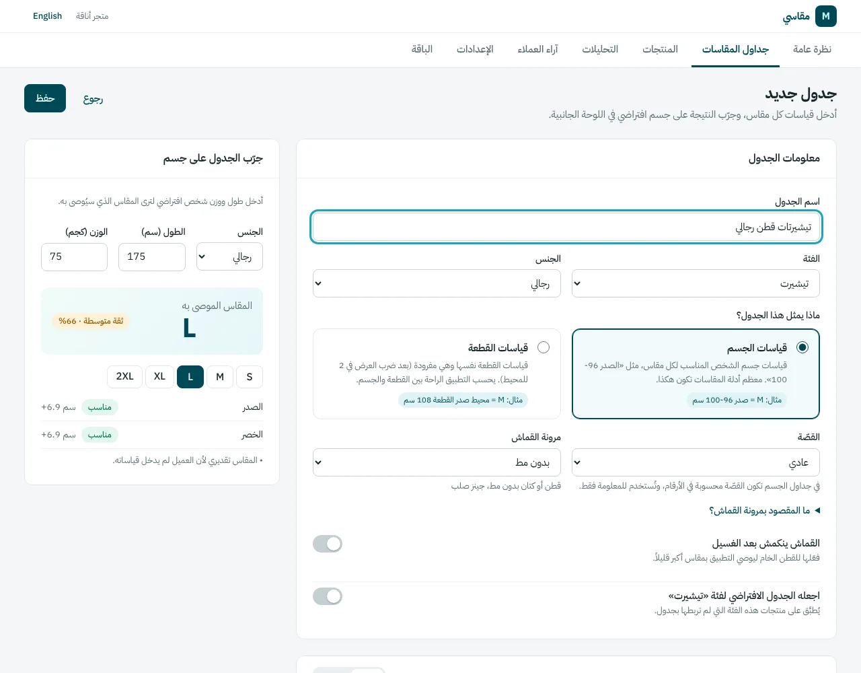Open the مرونة القماش dropdown

(x=437, y=462)
